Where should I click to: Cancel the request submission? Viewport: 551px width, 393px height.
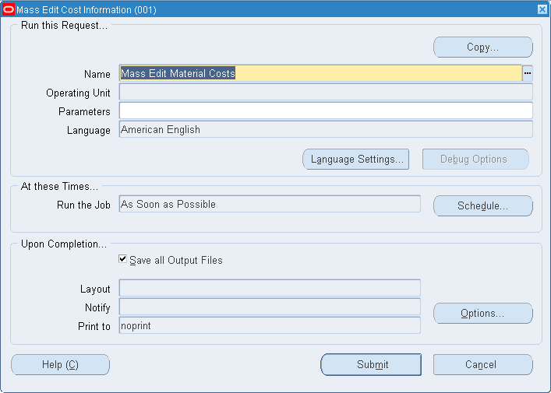coord(483,364)
